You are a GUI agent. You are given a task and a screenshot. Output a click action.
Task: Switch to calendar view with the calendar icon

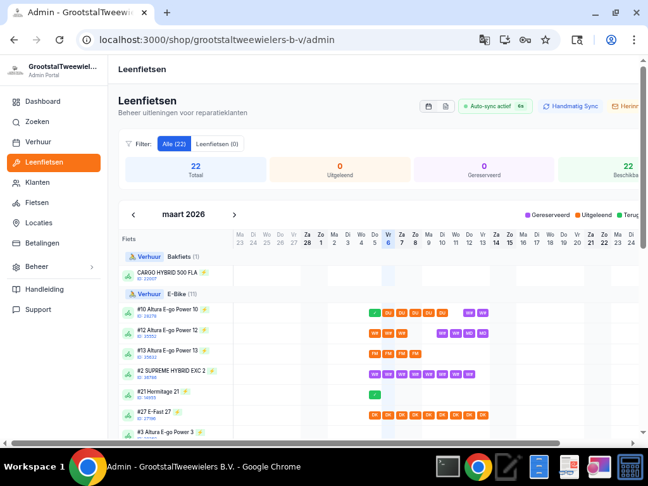click(x=428, y=106)
